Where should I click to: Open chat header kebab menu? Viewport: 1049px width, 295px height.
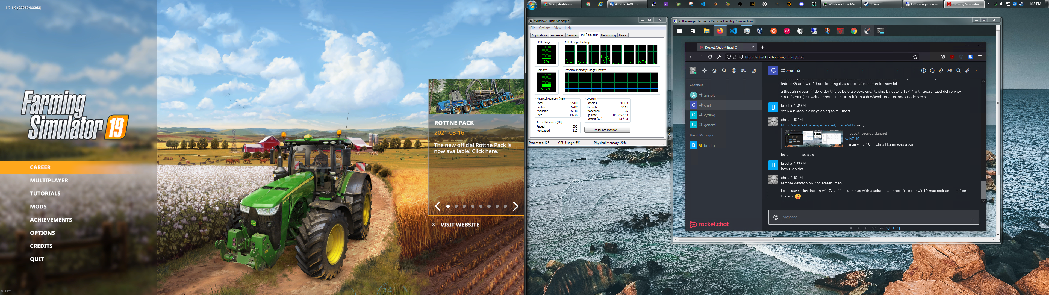coord(976,70)
